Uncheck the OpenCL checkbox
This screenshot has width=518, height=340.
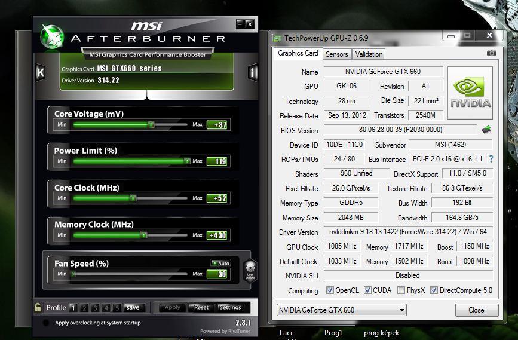[x=329, y=290]
